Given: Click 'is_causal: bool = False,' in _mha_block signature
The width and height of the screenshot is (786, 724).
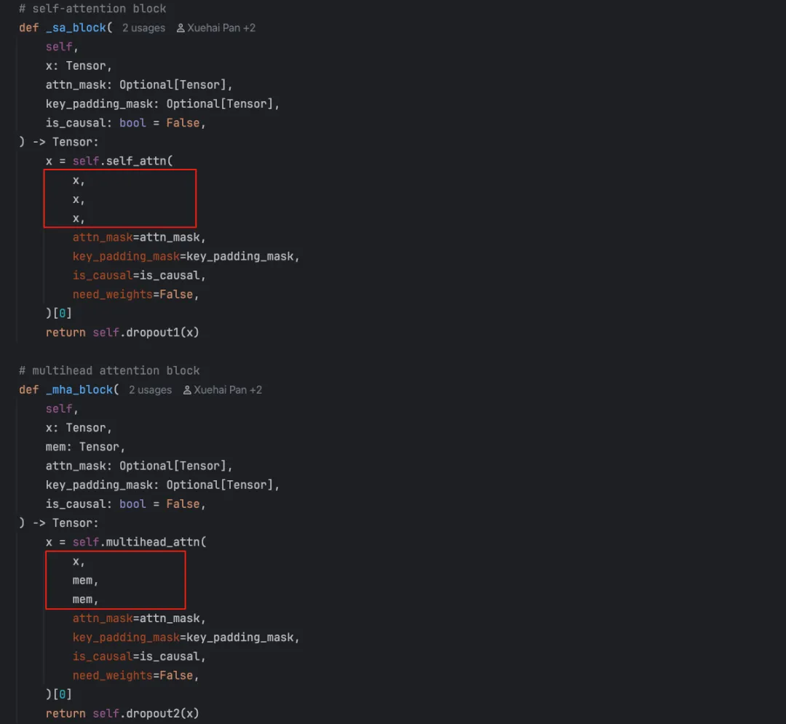Looking at the screenshot, I should pyautogui.click(x=126, y=504).
